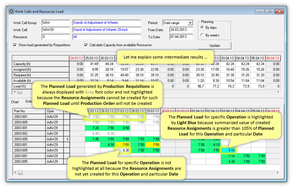Click the Required (h) row header
This screenshot has width=293, height=188.
tap(41, 75)
